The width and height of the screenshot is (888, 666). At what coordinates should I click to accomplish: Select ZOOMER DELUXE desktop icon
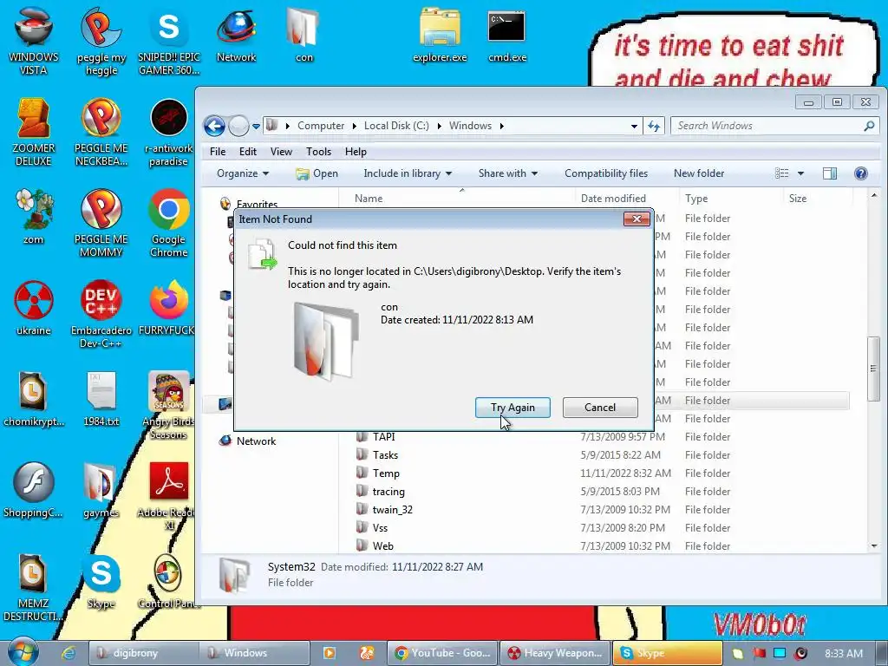(x=34, y=132)
